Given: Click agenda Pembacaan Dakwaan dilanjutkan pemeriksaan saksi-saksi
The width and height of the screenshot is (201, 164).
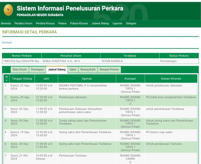Looking at the screenshot, I should point(81,110).
